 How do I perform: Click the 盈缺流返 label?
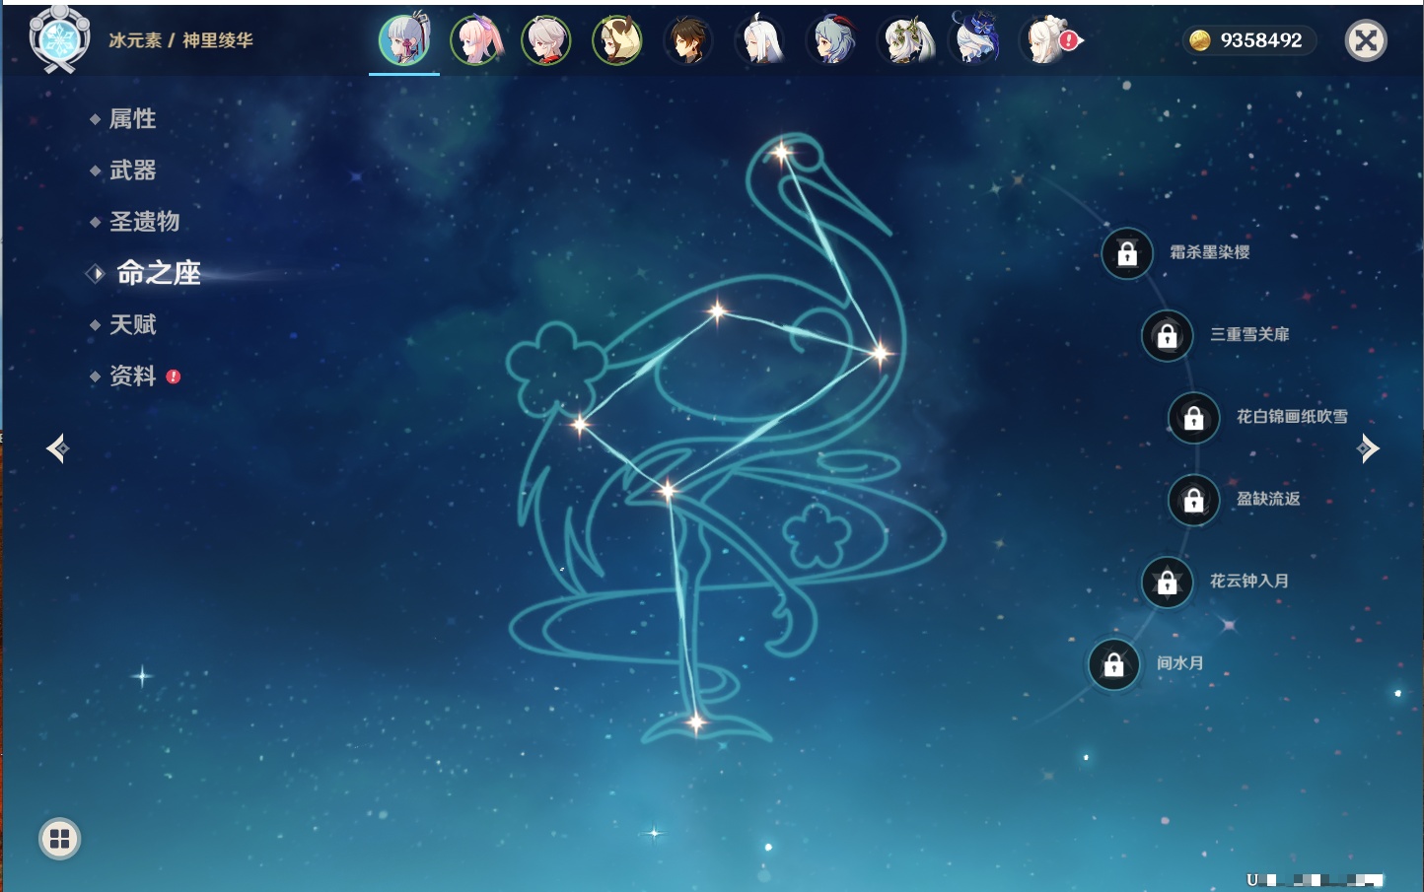pos(1269,499)
